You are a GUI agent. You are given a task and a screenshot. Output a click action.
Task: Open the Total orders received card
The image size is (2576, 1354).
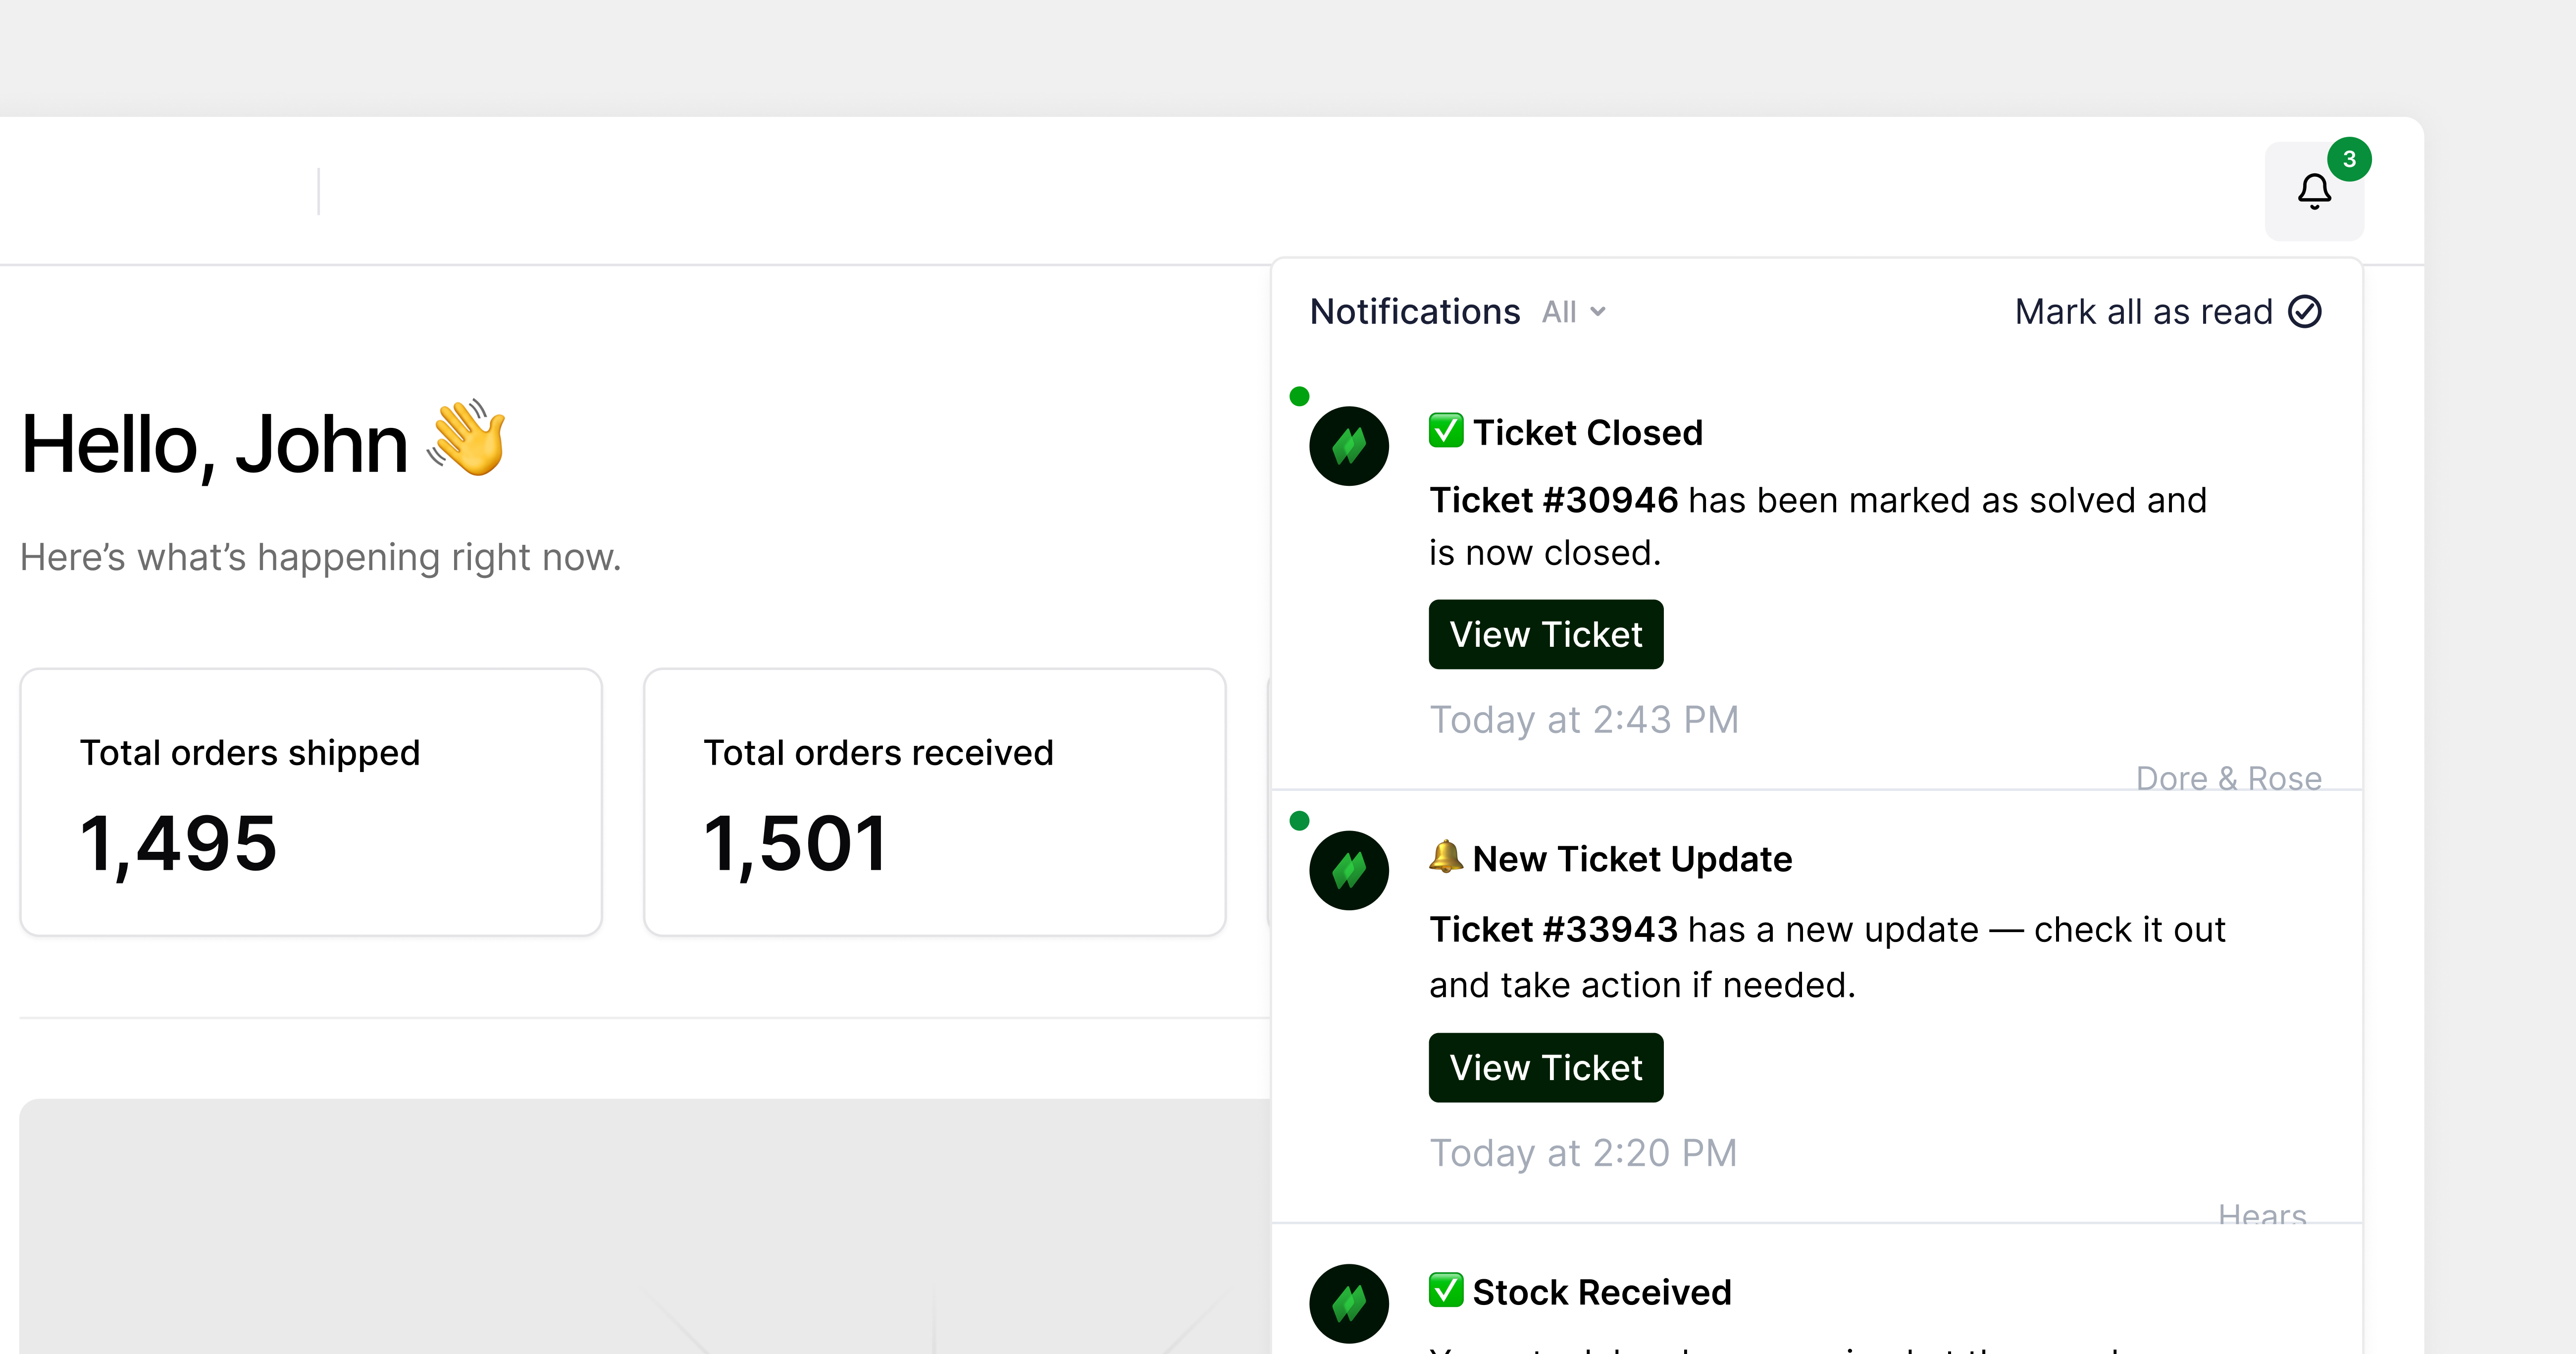[x=934, y=802]
